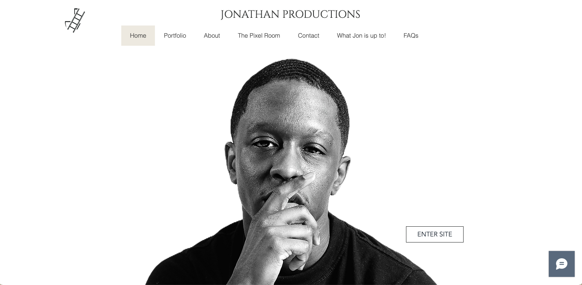The width and height of the screenshot is (582, 285).
Task: Open the Portfolio page
Action: pyautogui.click(x=175, y=36)
